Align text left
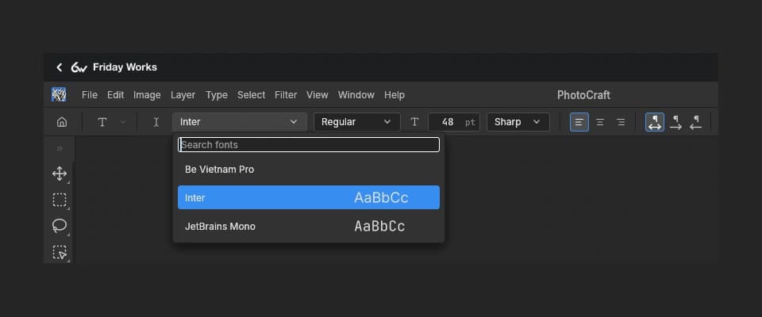 pyautogui.click(x=579, y=122)
